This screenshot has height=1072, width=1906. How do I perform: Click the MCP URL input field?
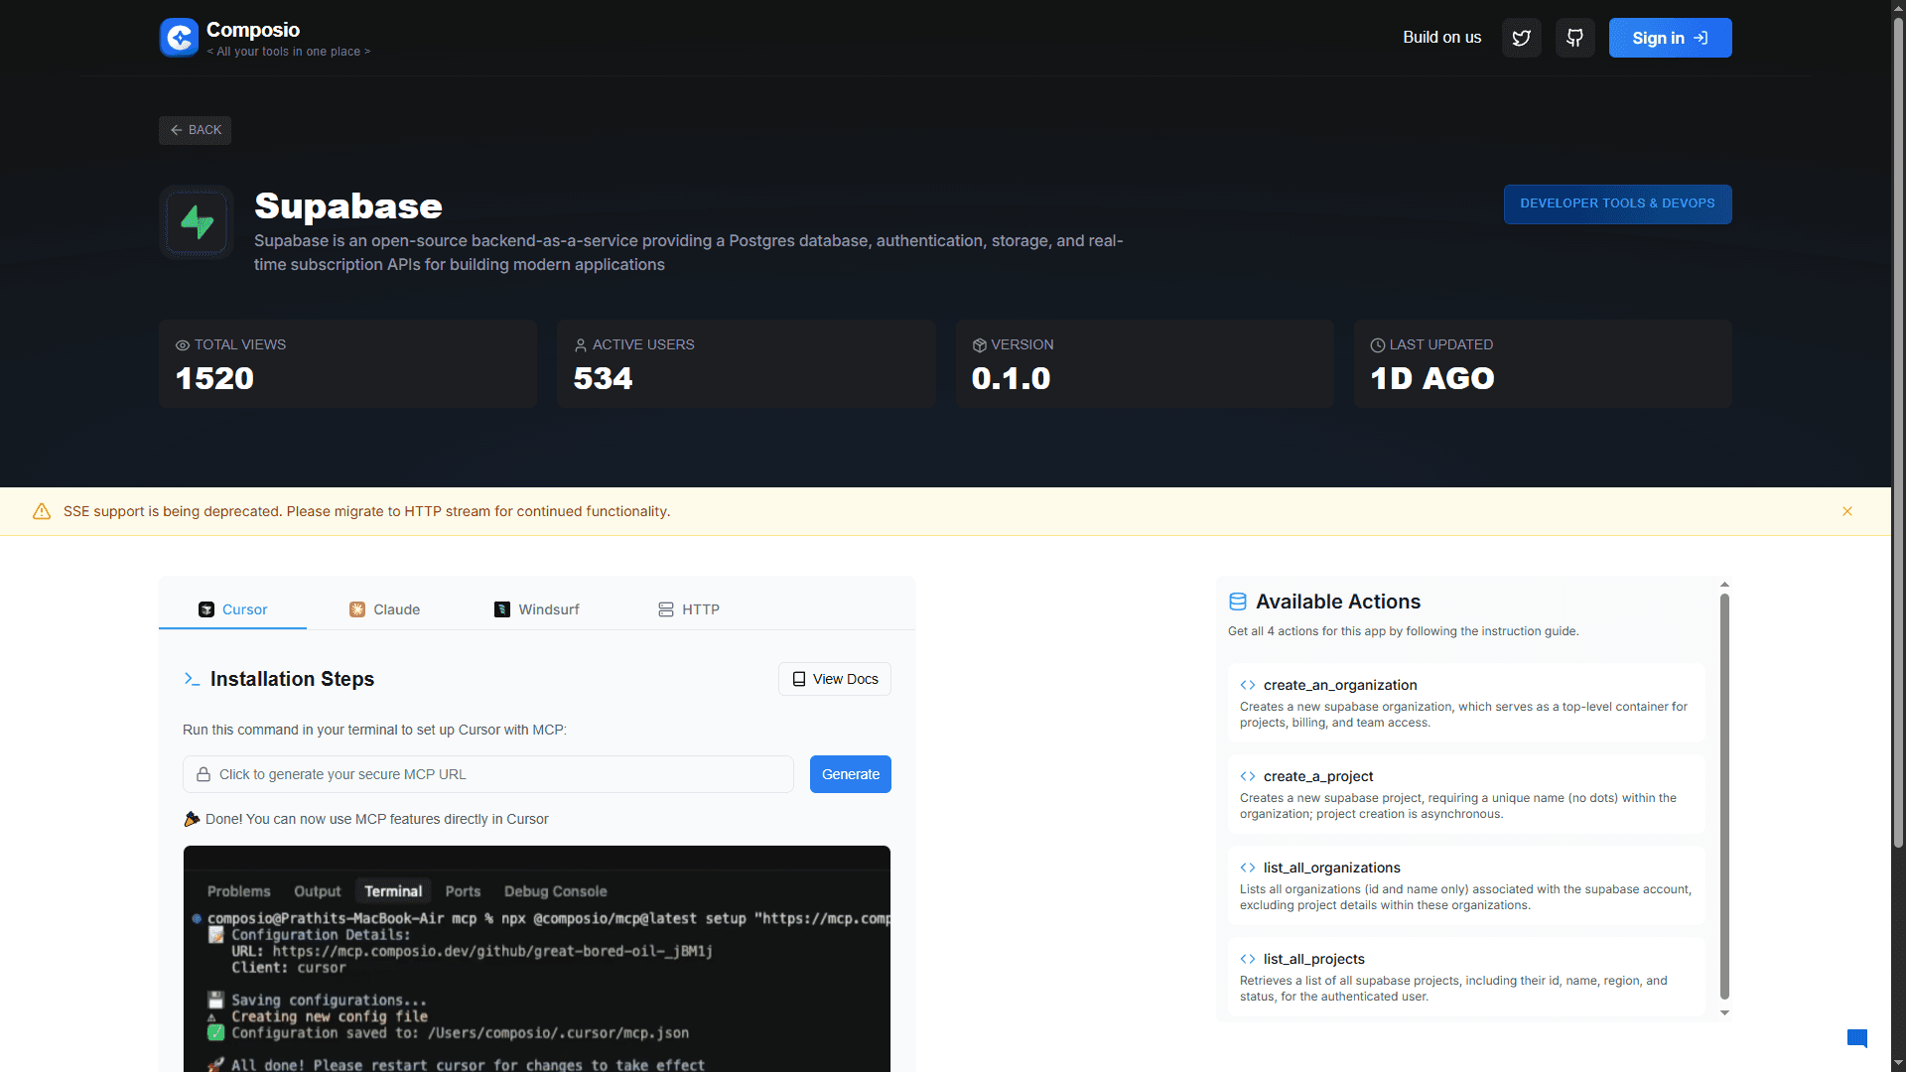[x=486, y=773]
